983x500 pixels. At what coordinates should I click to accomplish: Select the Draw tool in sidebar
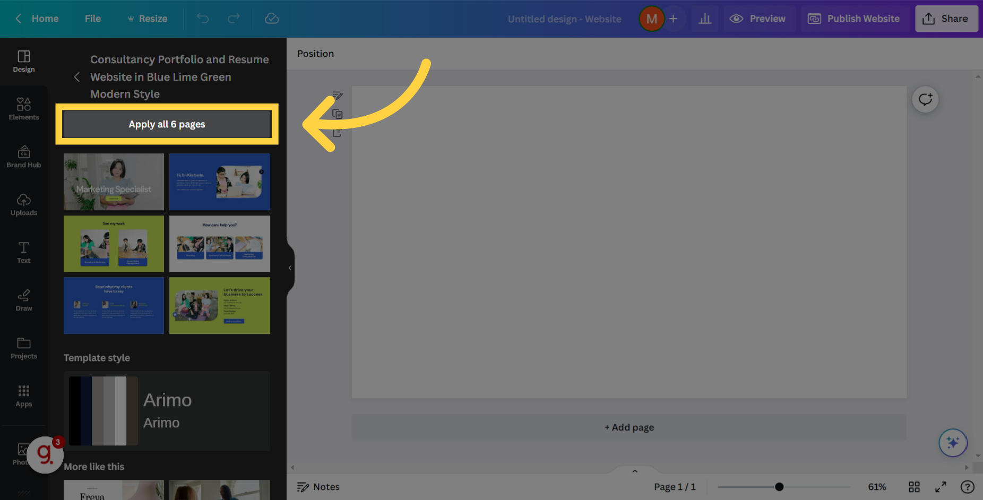(x=23, y=299)
